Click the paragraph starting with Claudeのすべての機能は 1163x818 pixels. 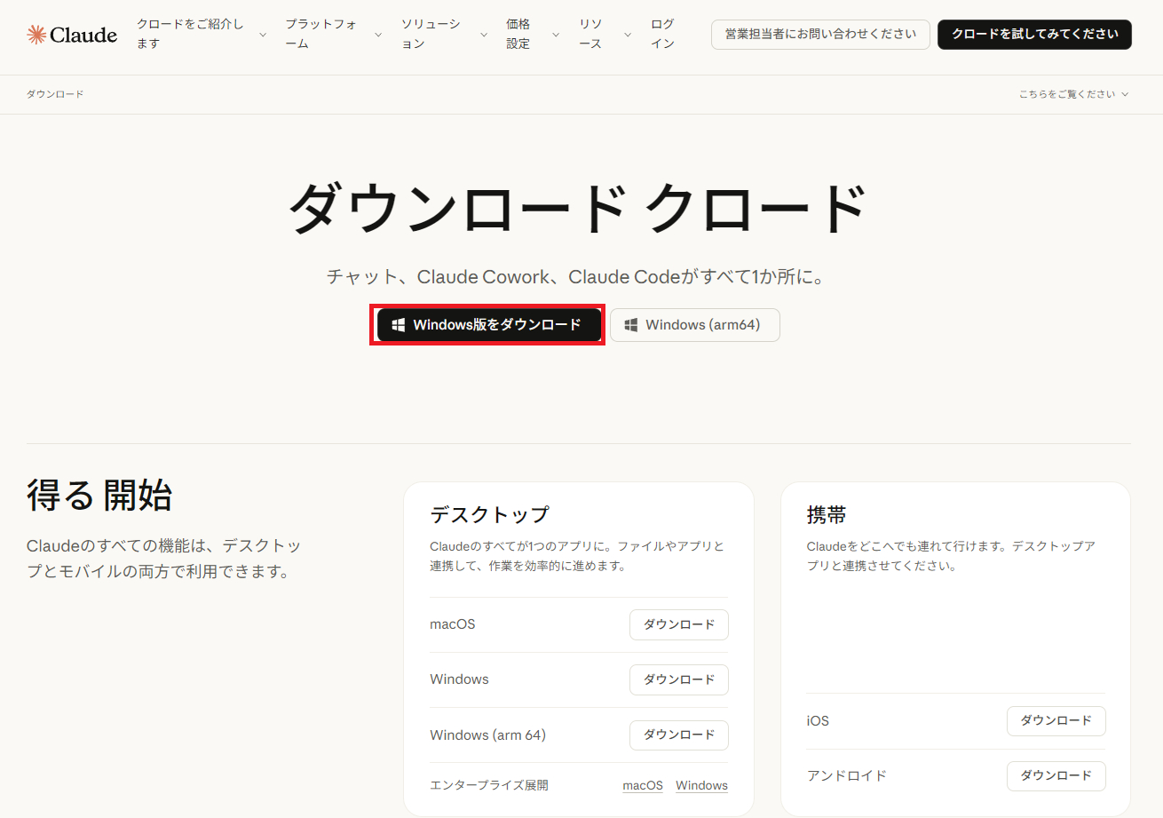(x=164, y=559)
